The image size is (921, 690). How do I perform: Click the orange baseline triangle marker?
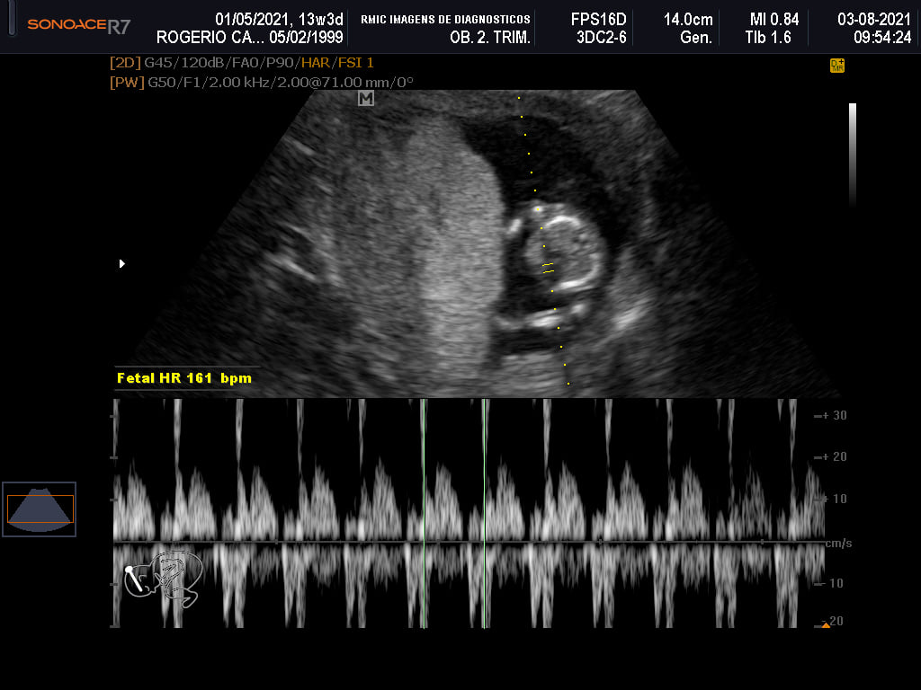pyautogui.click(x=826, y=625)
